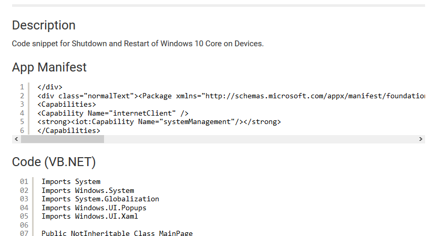Image resolution: width=434 pixels, height=236 pixels.
Task: Click the Public NotInheritable Class MainPage line
Action: [117, 233]
